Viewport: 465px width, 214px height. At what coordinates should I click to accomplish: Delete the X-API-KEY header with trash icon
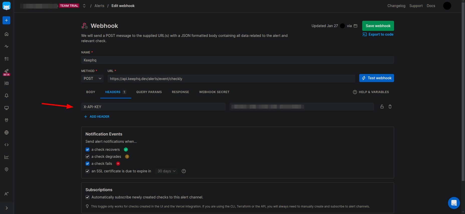click(x=390, y=107)
